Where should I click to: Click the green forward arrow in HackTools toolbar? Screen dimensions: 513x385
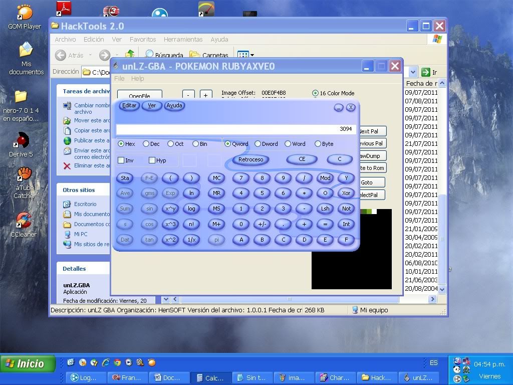pyautogui.click(x=105, y=55)
